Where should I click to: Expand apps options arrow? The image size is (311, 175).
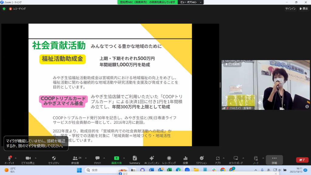[224, 158]
